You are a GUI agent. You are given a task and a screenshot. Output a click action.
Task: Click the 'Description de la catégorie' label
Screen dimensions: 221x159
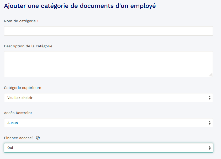tap(28, 46)
